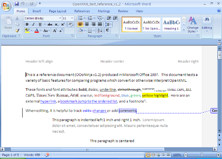Switch to the Page Layout tab
222x159 pixels.
pyautogui.click(x=58, y=11)
